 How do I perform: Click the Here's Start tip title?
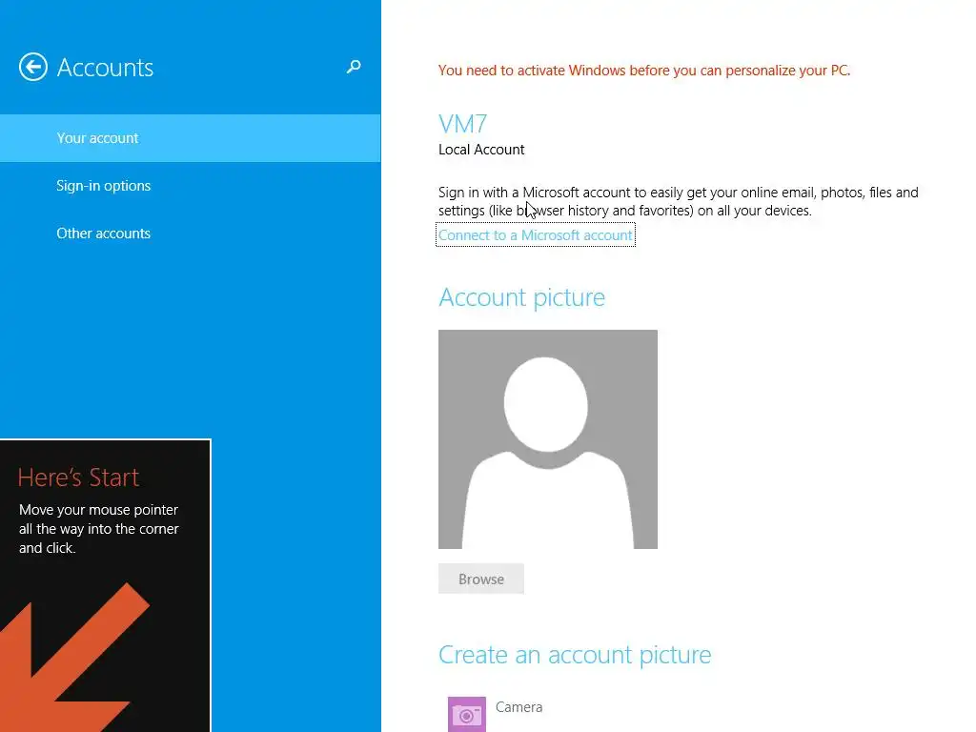pos(78,478)
